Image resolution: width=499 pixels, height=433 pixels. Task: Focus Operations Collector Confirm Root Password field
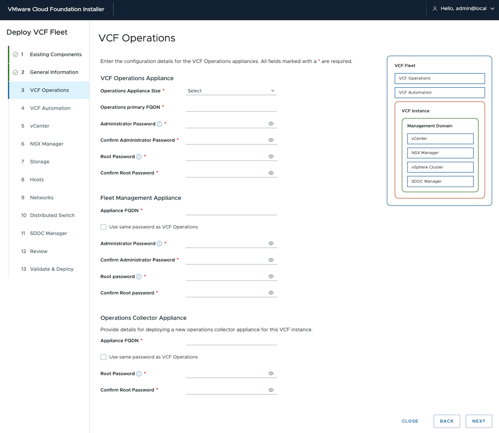(x=227, y=390)
